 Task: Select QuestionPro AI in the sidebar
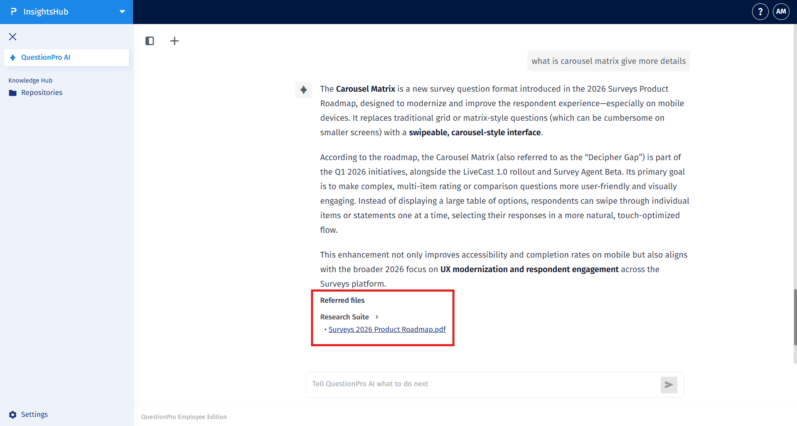[66, 58]
